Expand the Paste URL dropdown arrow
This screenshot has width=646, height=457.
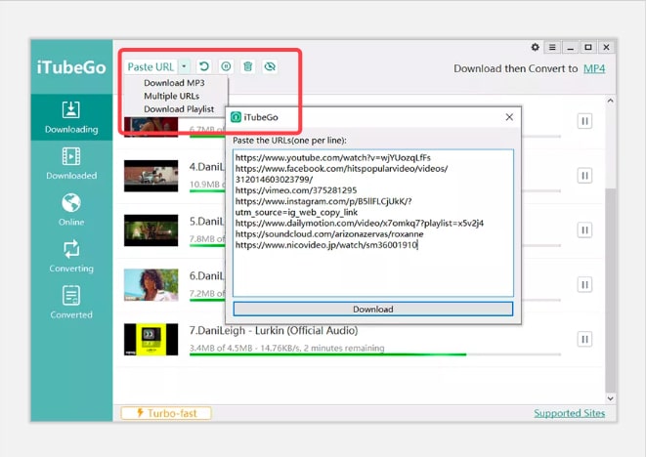click(x=184, y=66)
